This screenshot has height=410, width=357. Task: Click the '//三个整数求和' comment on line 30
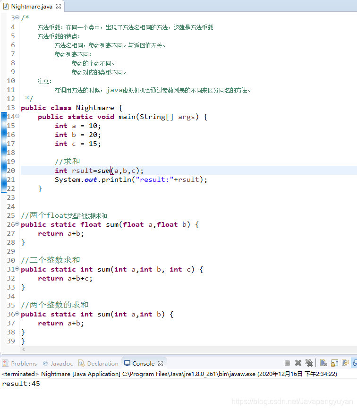pyautogui.click(x=51, y=260)
